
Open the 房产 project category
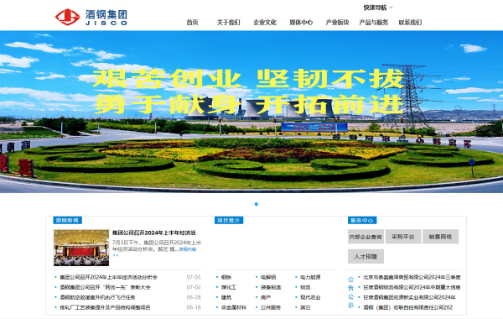pos(266,297)
